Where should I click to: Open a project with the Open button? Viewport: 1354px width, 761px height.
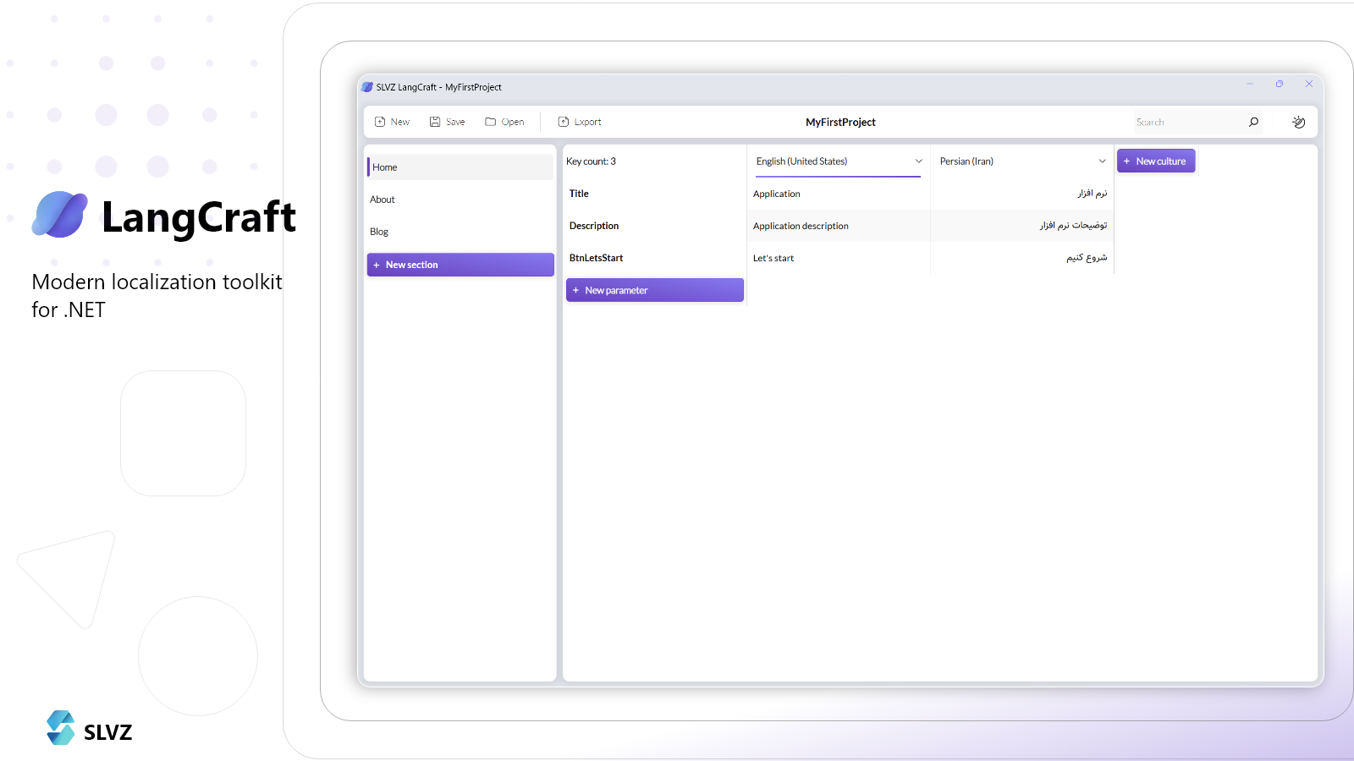tap(504, 122)
